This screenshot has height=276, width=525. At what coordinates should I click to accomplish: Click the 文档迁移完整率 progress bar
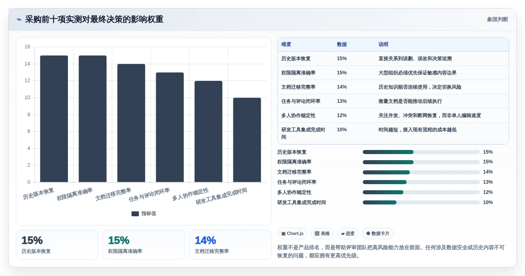(x=421, y=172)
